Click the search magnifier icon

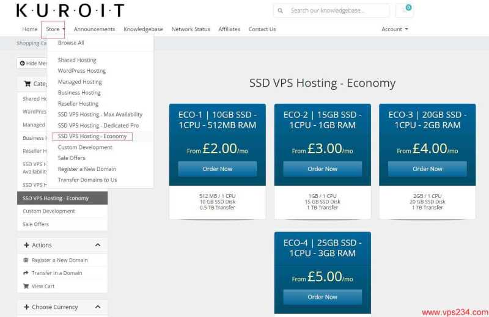(x=281, y=10)
